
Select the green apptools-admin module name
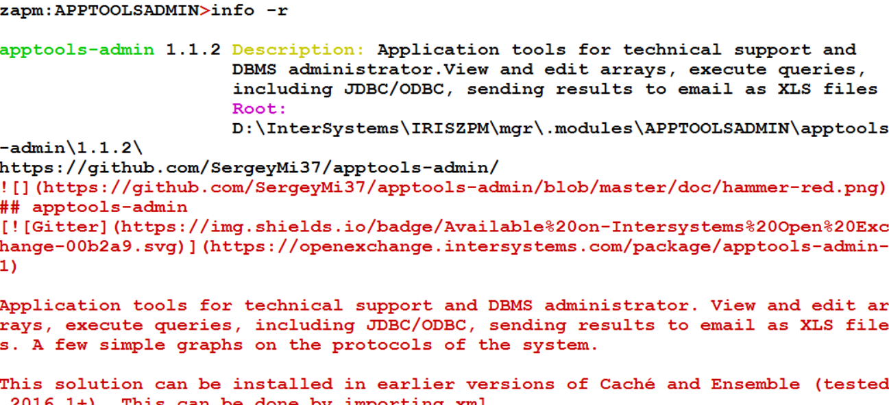click(x=77, y=51)
